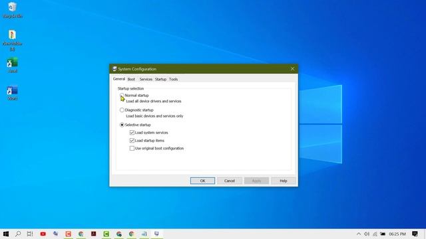Click "Load all device drivers and services" text
The width and height of the screenshot is (426, 239).
tap(154, 101)
